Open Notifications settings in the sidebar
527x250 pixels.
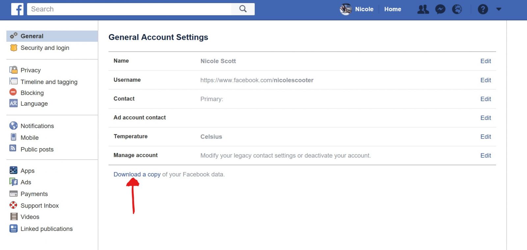click(x=37, y=126)
